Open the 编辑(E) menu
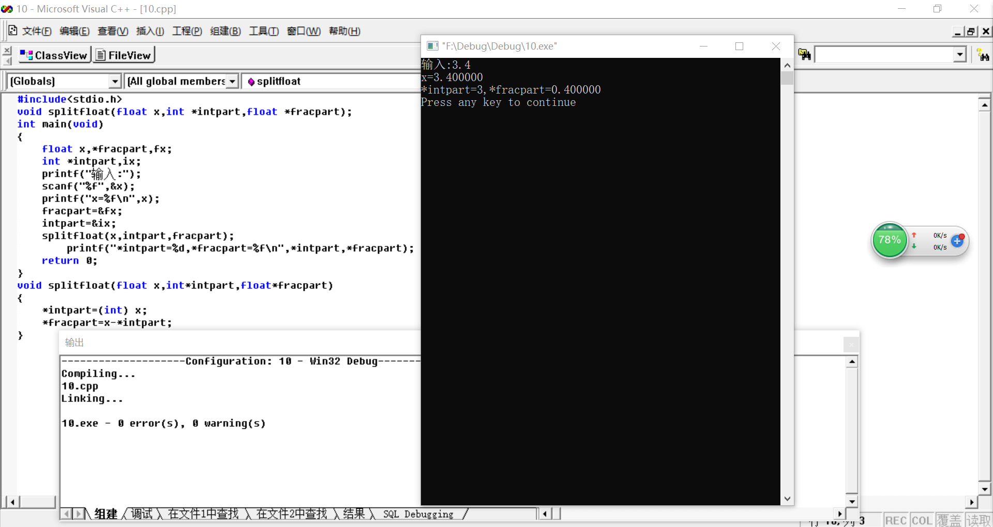 pos(74,31)
